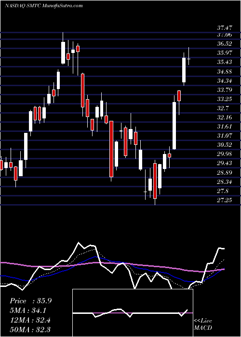This screenshot has height=337, width=241.
Task: Click the 28.34 price axis label
Action: coord(225,182)
